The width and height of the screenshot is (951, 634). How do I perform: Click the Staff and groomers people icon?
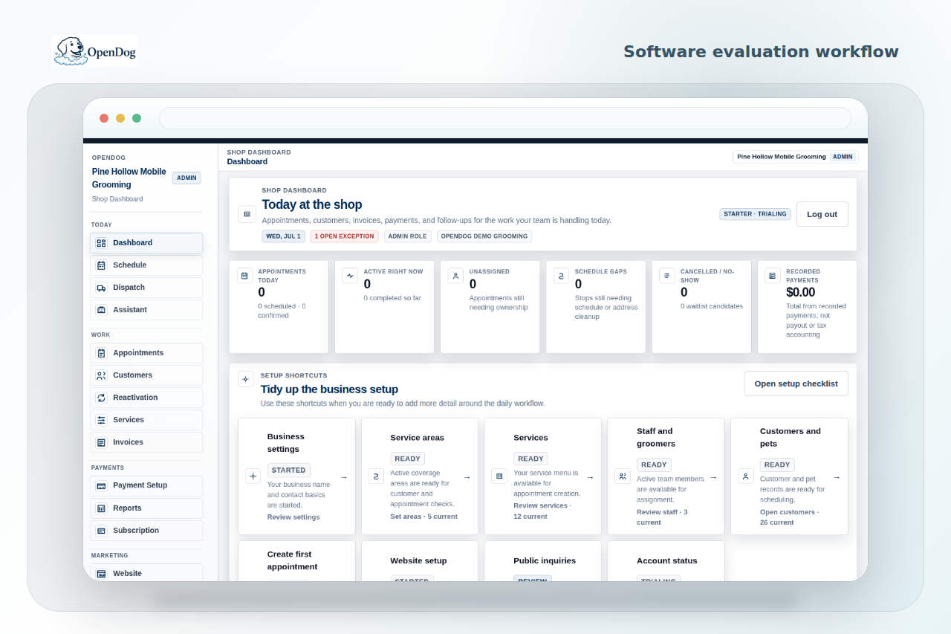(623, 476)
